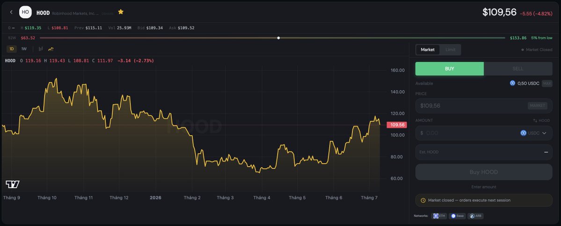Click the clock icon in market closed notice
Image resolution: width=561 pixels, height=226 pixels.
pos(423,200)
